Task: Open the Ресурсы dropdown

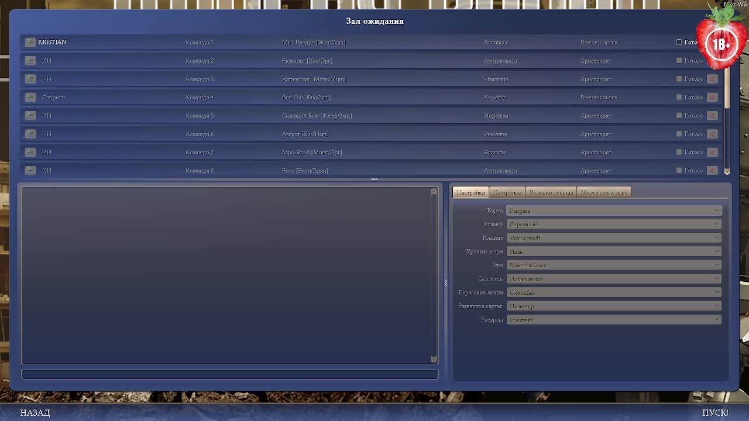Action: 614,320
